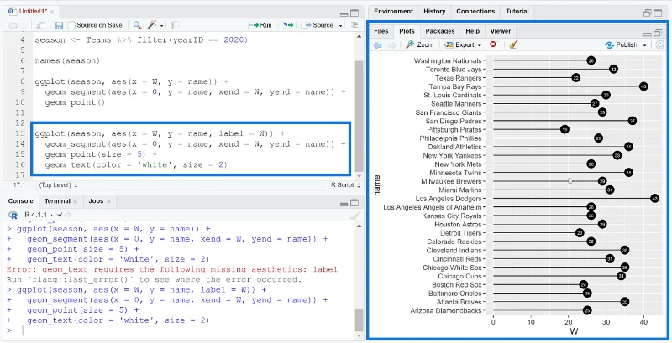Click the R logo in console header
This screenshot has height=343, width=672.
pyautogui.click(x=13, y=215)
